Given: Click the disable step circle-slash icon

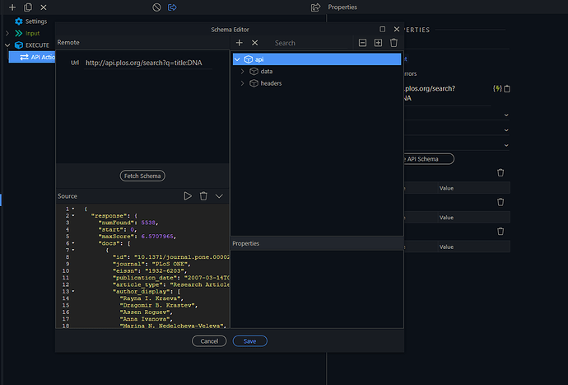Looking at the screenshot, I should coord(156,7).
